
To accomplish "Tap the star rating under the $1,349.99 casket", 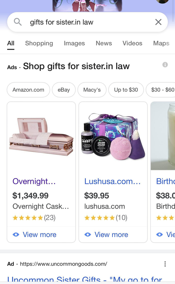I will [28, 217].
